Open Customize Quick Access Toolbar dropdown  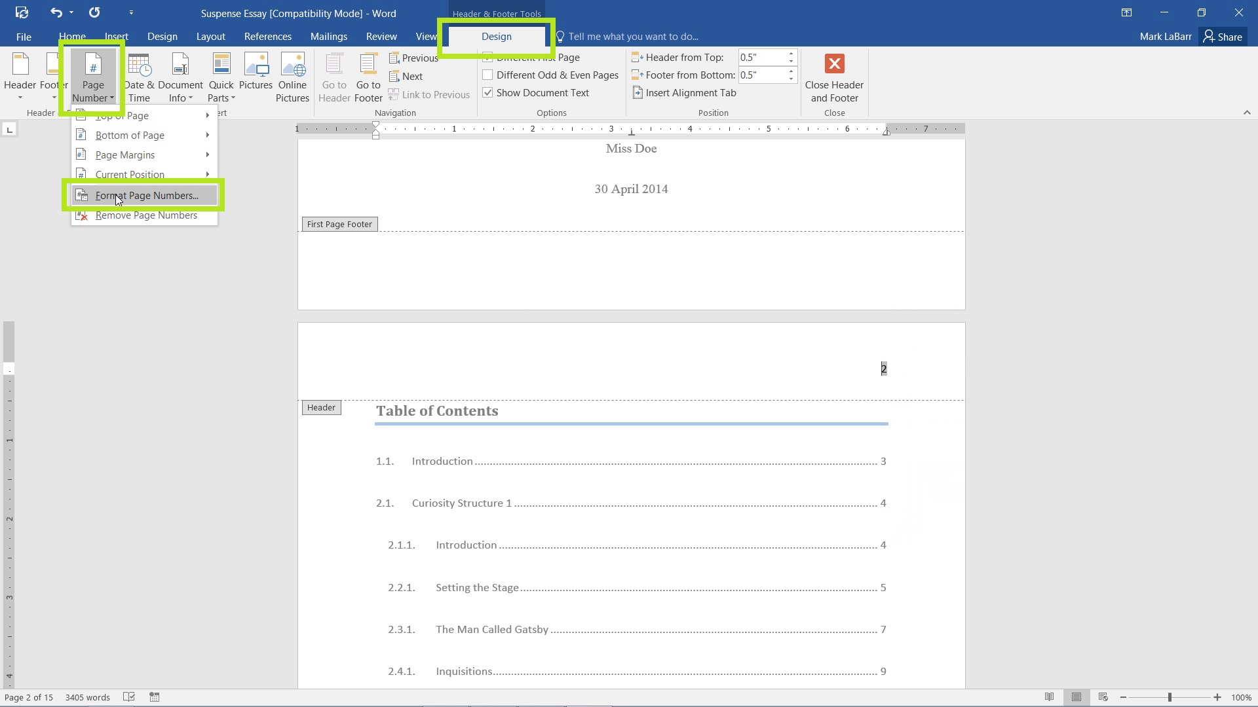(131, 12)
